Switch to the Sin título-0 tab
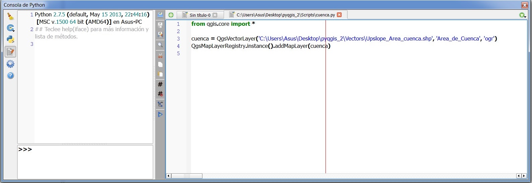The height and width of the screenshot is (183, 532). [200, 15]
